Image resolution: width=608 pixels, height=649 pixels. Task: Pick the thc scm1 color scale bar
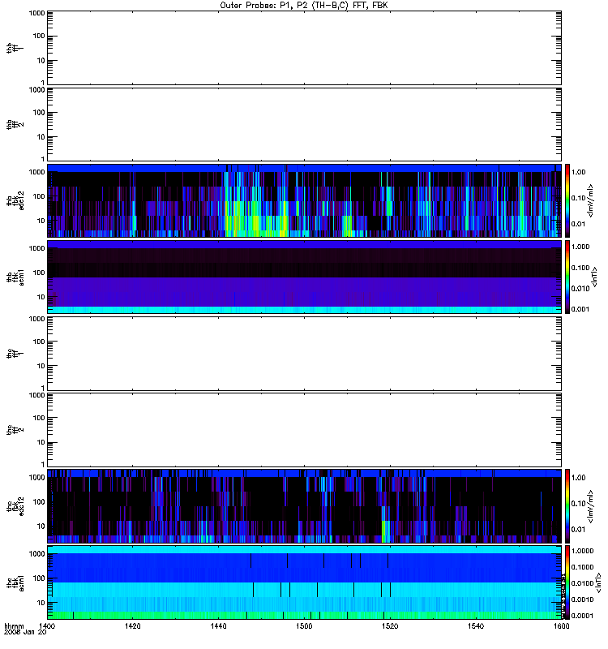point(567,582)
